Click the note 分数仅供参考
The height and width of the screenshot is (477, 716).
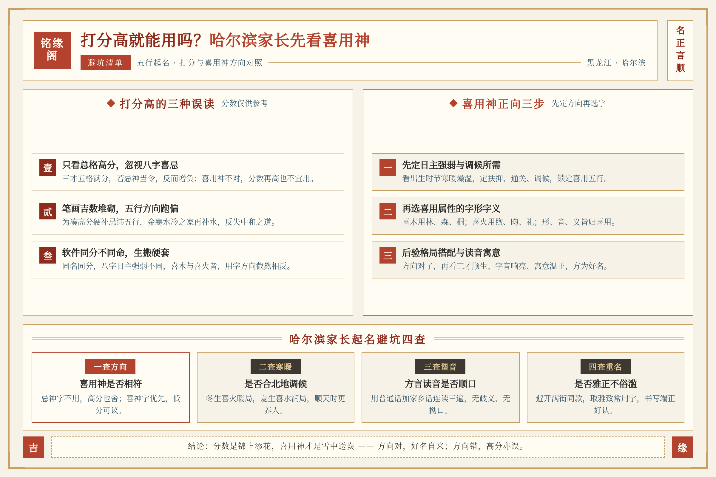tap(245, 103)
